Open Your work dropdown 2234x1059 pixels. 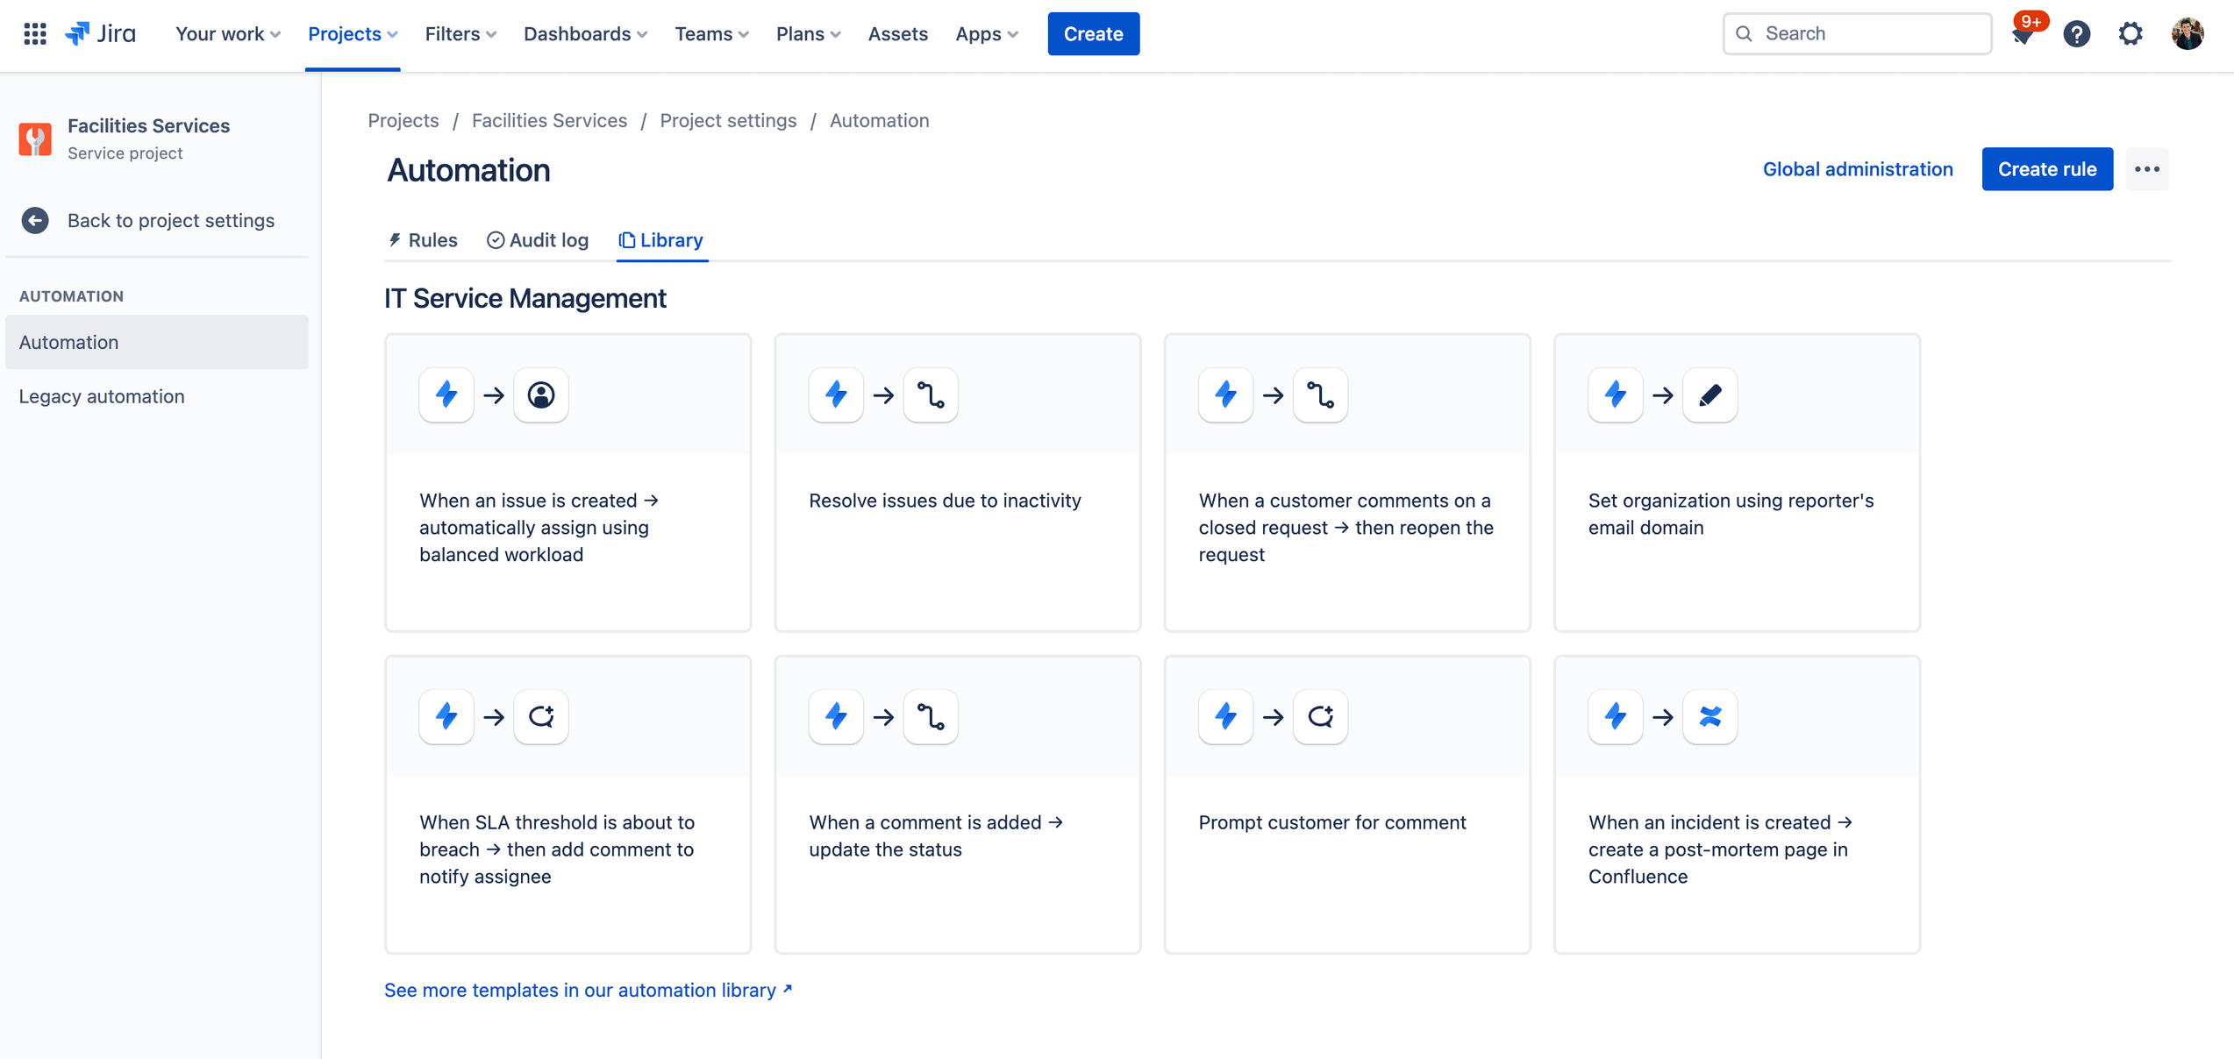coord(228,32)
